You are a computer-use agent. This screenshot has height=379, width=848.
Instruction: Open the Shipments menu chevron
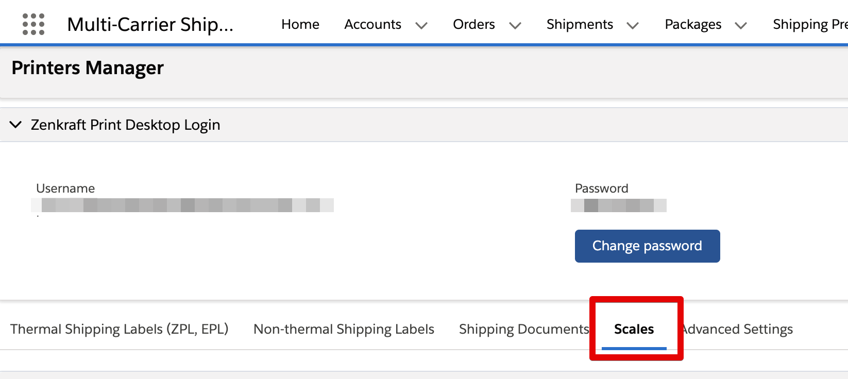coord(633,25)
